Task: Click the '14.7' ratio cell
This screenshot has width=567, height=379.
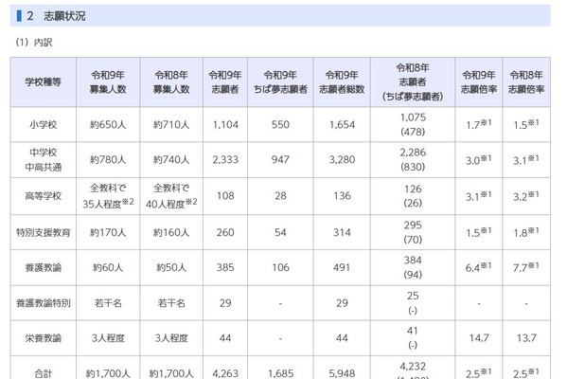Action: (479, 338)
